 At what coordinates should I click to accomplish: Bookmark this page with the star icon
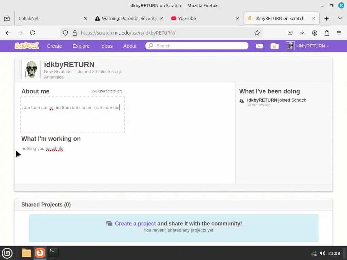coord(257,33)
